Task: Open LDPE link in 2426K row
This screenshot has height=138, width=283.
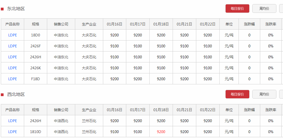Action: (12, 68)
